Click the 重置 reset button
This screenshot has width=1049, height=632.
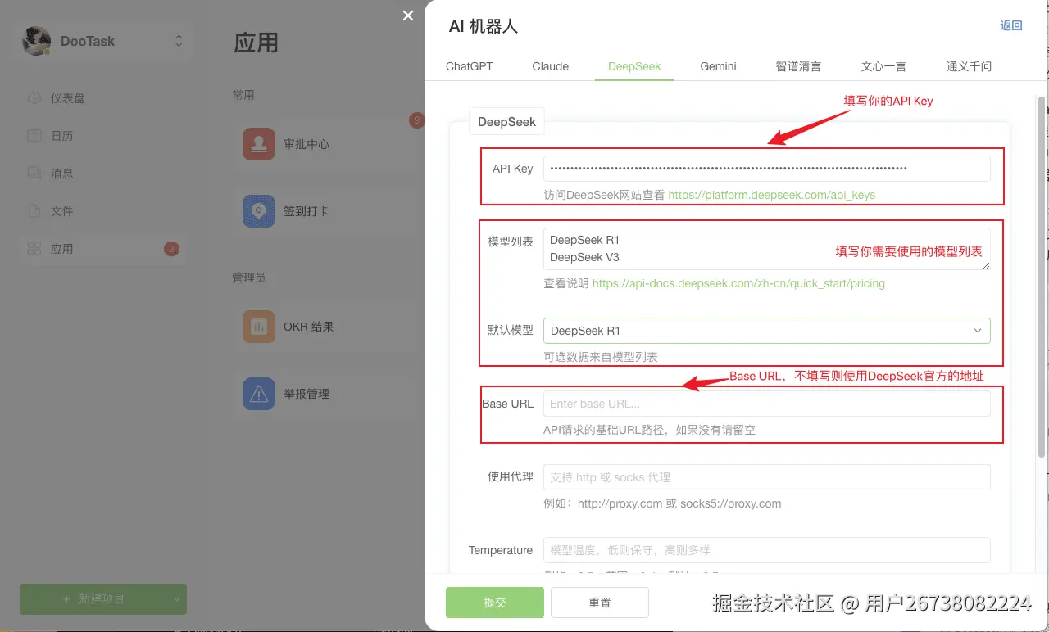click(600, 603)
